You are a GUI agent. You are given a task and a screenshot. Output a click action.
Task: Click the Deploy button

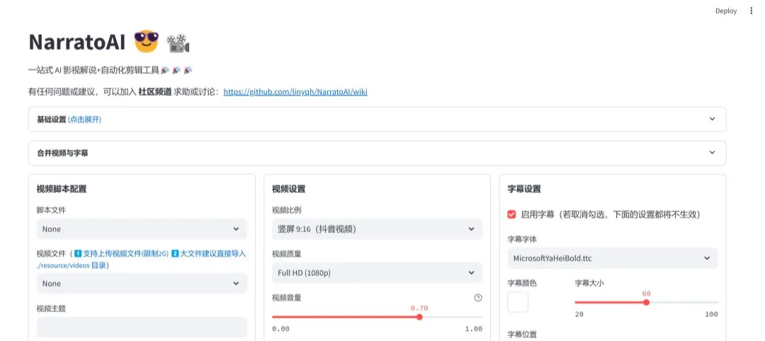tap(726, 11)
